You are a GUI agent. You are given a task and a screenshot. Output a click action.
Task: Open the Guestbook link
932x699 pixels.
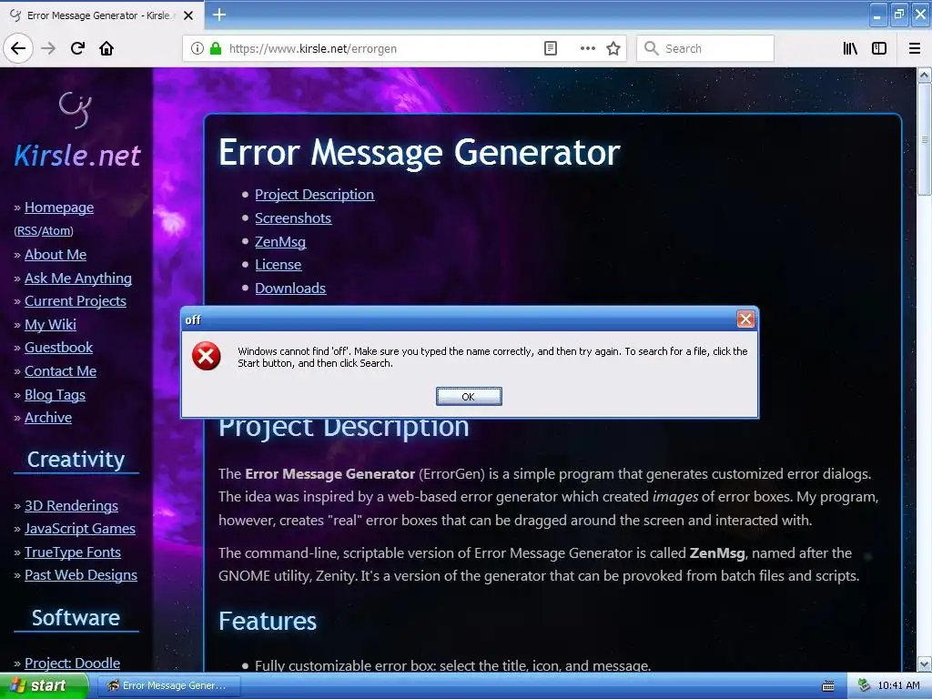coord(58,347)
